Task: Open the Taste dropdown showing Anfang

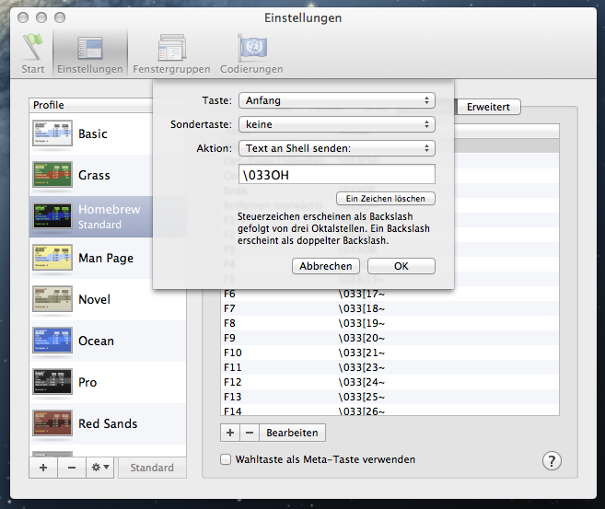Action: point(337,100)
